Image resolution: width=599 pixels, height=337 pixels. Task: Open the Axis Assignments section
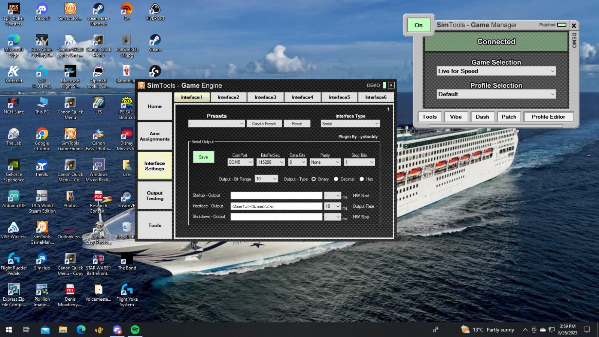pos(155,136)
